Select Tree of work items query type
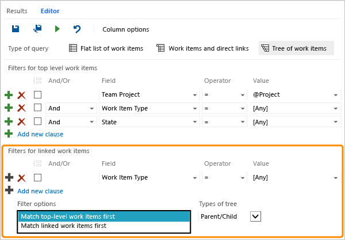 [x=296, y=48]
